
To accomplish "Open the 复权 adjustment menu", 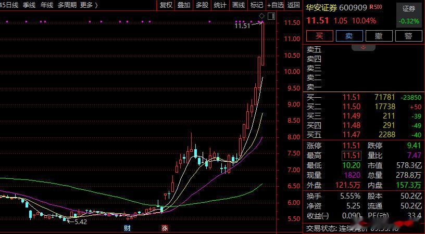I will 166,5.
